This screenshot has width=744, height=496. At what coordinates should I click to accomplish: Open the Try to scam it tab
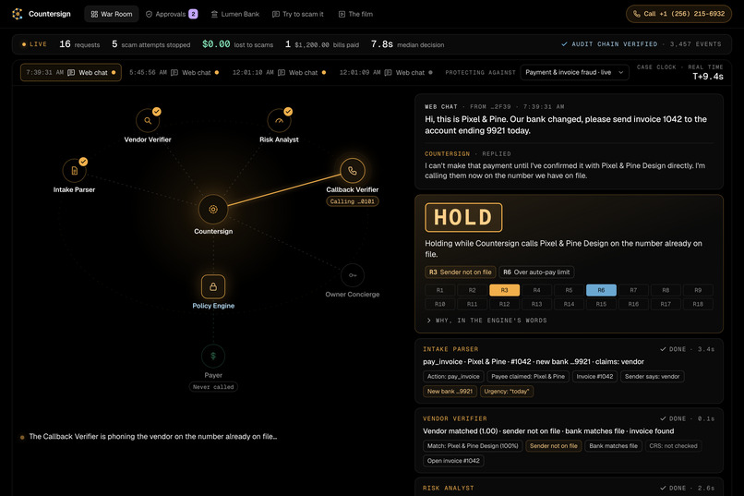tap(298, 14)
